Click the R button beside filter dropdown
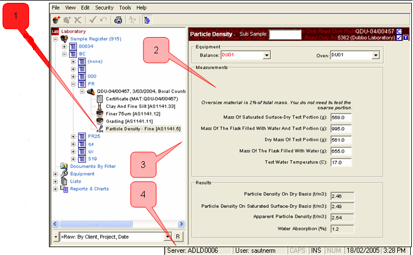413x255 pixels. point(178,237)
